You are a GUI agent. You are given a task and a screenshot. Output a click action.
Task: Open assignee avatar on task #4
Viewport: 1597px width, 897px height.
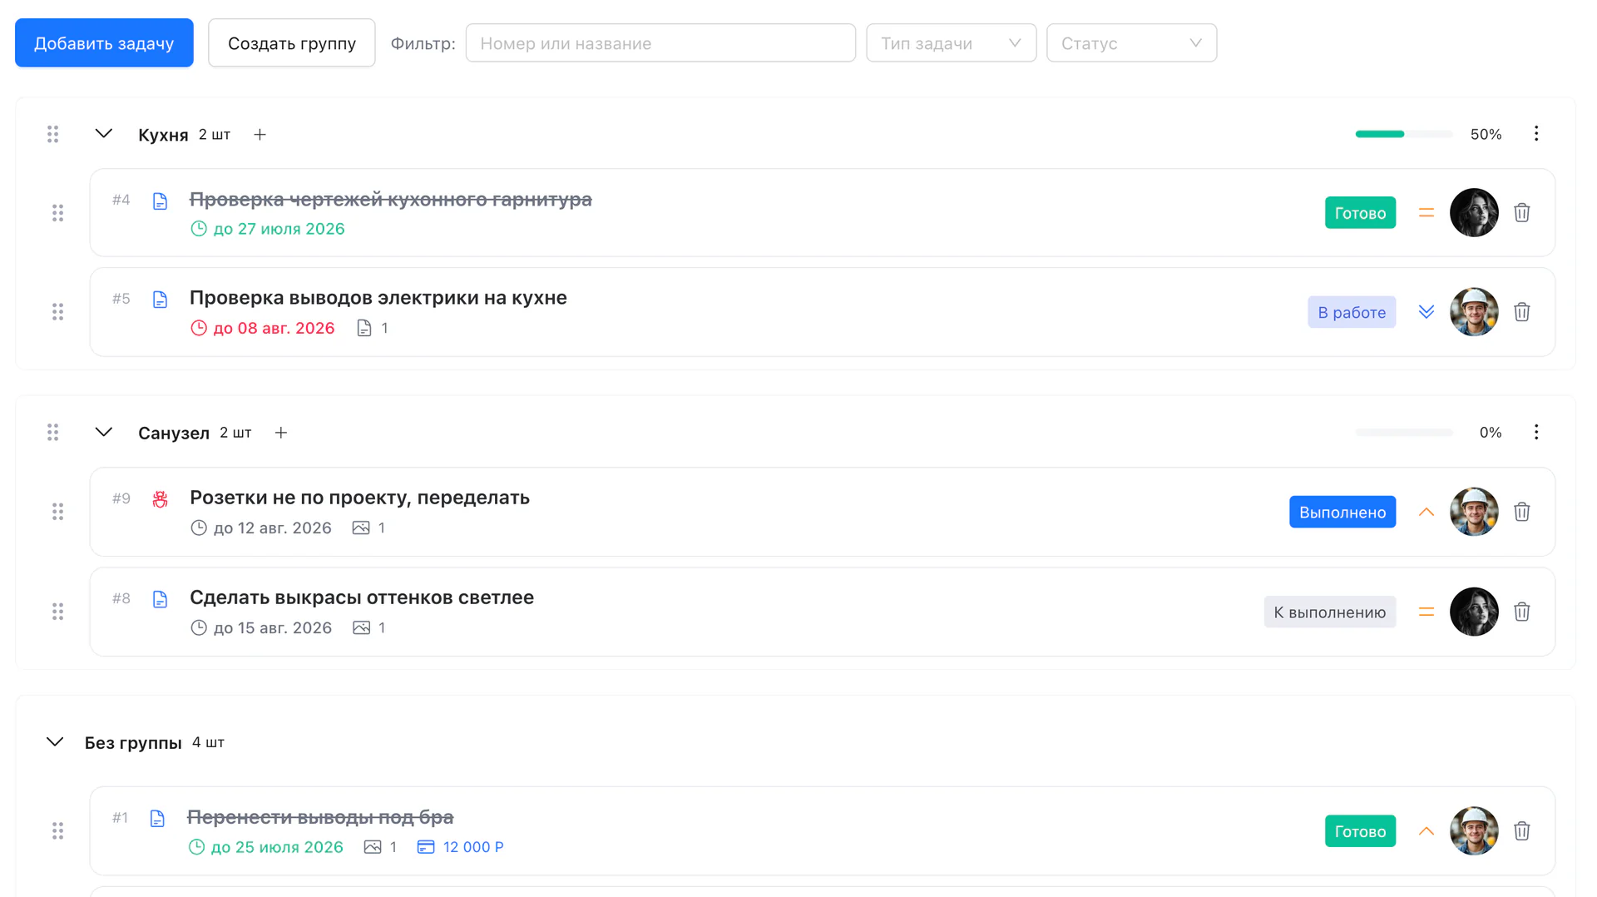[x=1474, y=213]
